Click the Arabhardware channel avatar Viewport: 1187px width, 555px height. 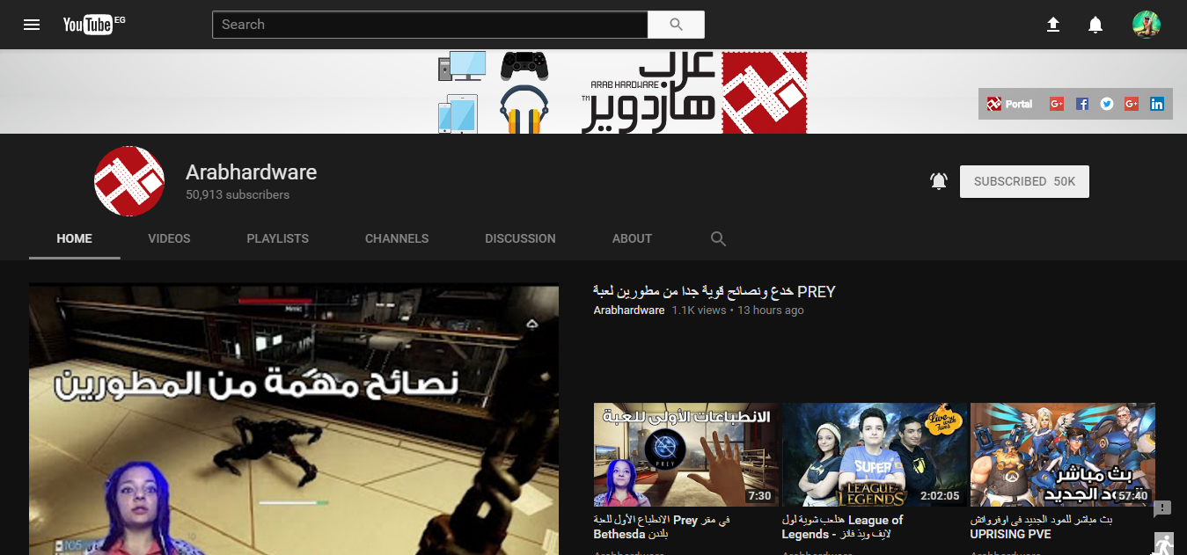[x=129, y=181]
